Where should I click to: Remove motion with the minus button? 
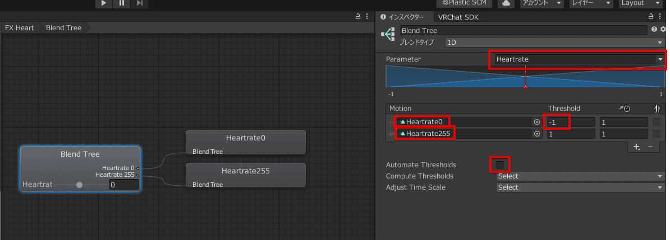click(x=650, y=147)
